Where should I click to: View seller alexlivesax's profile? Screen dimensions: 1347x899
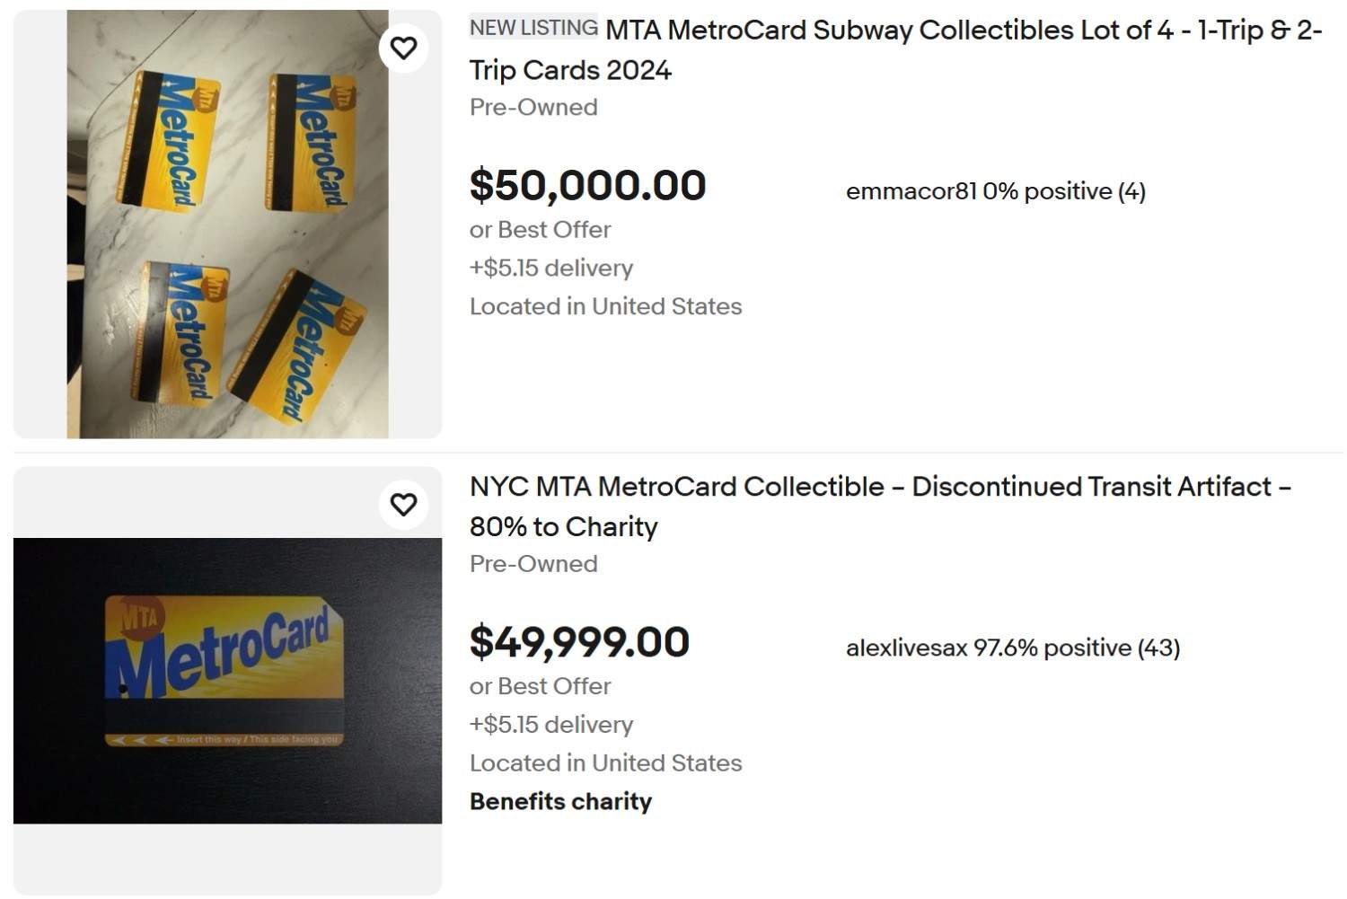pyautogui.click(x=907, y=648)
